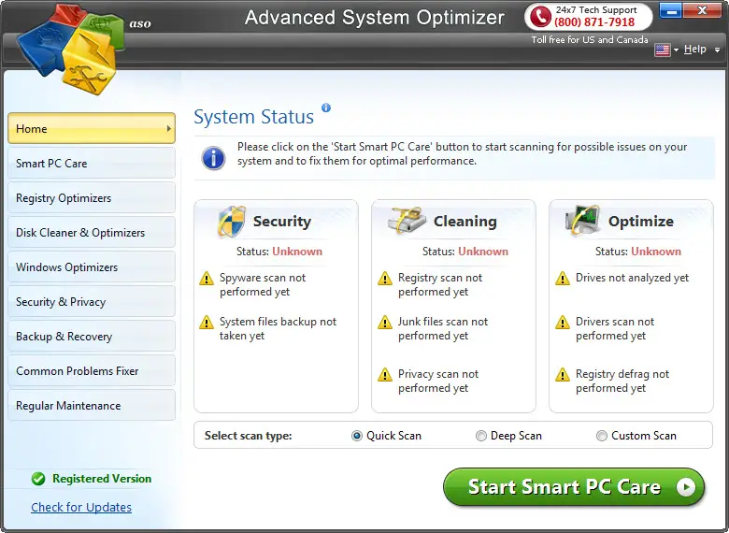This screenshot has height=533, width=729.
Task: Click the 'Toll free for US and Canada' text
Action: click(590, 39)
